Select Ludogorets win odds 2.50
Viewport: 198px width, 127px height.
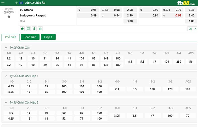130,15
